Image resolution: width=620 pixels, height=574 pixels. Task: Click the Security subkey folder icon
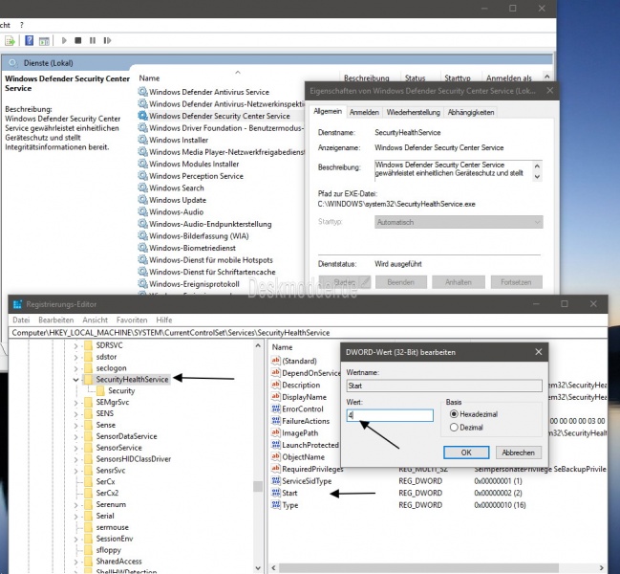[x=100, y=390]
